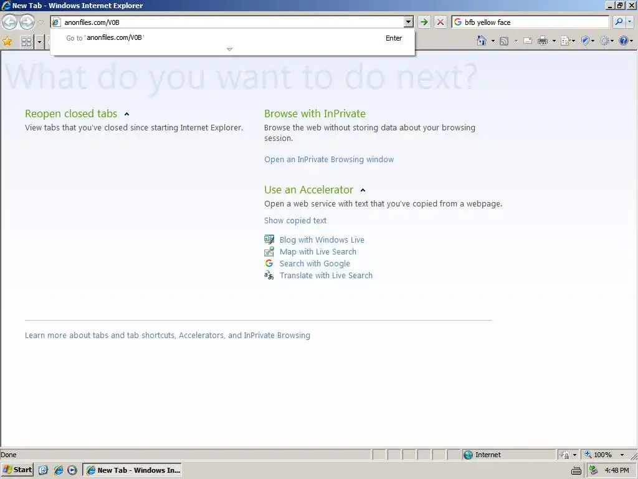638x479 pixels.
Task: Click the 4:48 PM system clock
Action: click(617, 470)
